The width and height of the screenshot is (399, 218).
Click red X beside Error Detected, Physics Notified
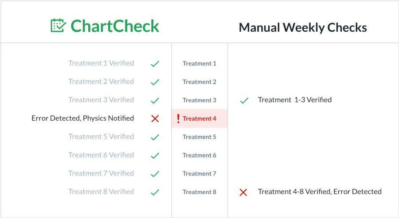(x=155, y=119)
